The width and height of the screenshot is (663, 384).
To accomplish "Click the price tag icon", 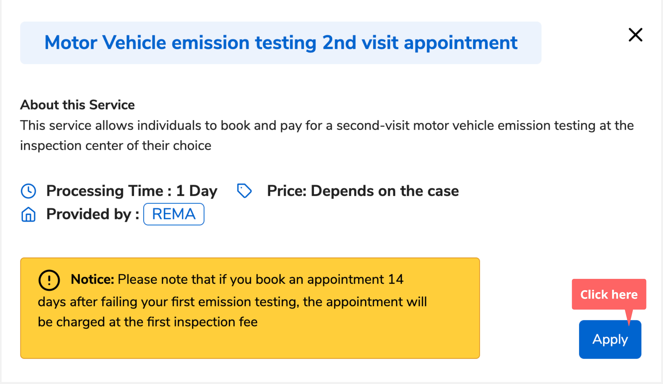I will coord(244,191).
